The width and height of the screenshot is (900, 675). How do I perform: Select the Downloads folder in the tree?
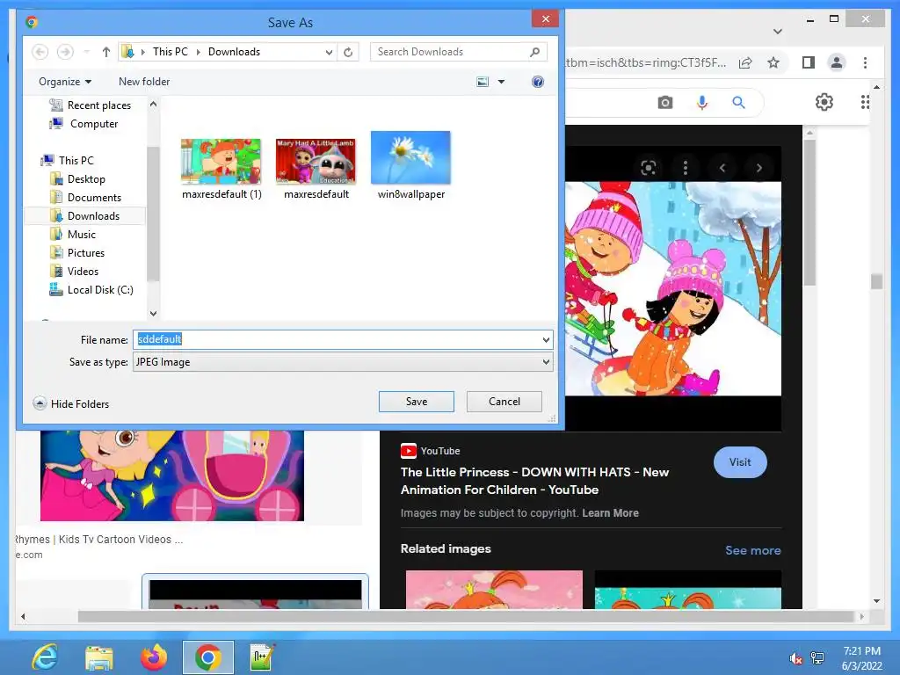click(x=85, y=216)
